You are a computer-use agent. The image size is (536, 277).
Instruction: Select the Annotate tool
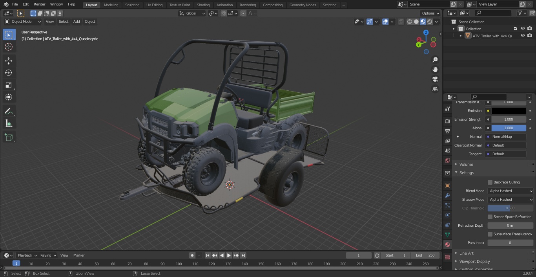click(9, 112)
